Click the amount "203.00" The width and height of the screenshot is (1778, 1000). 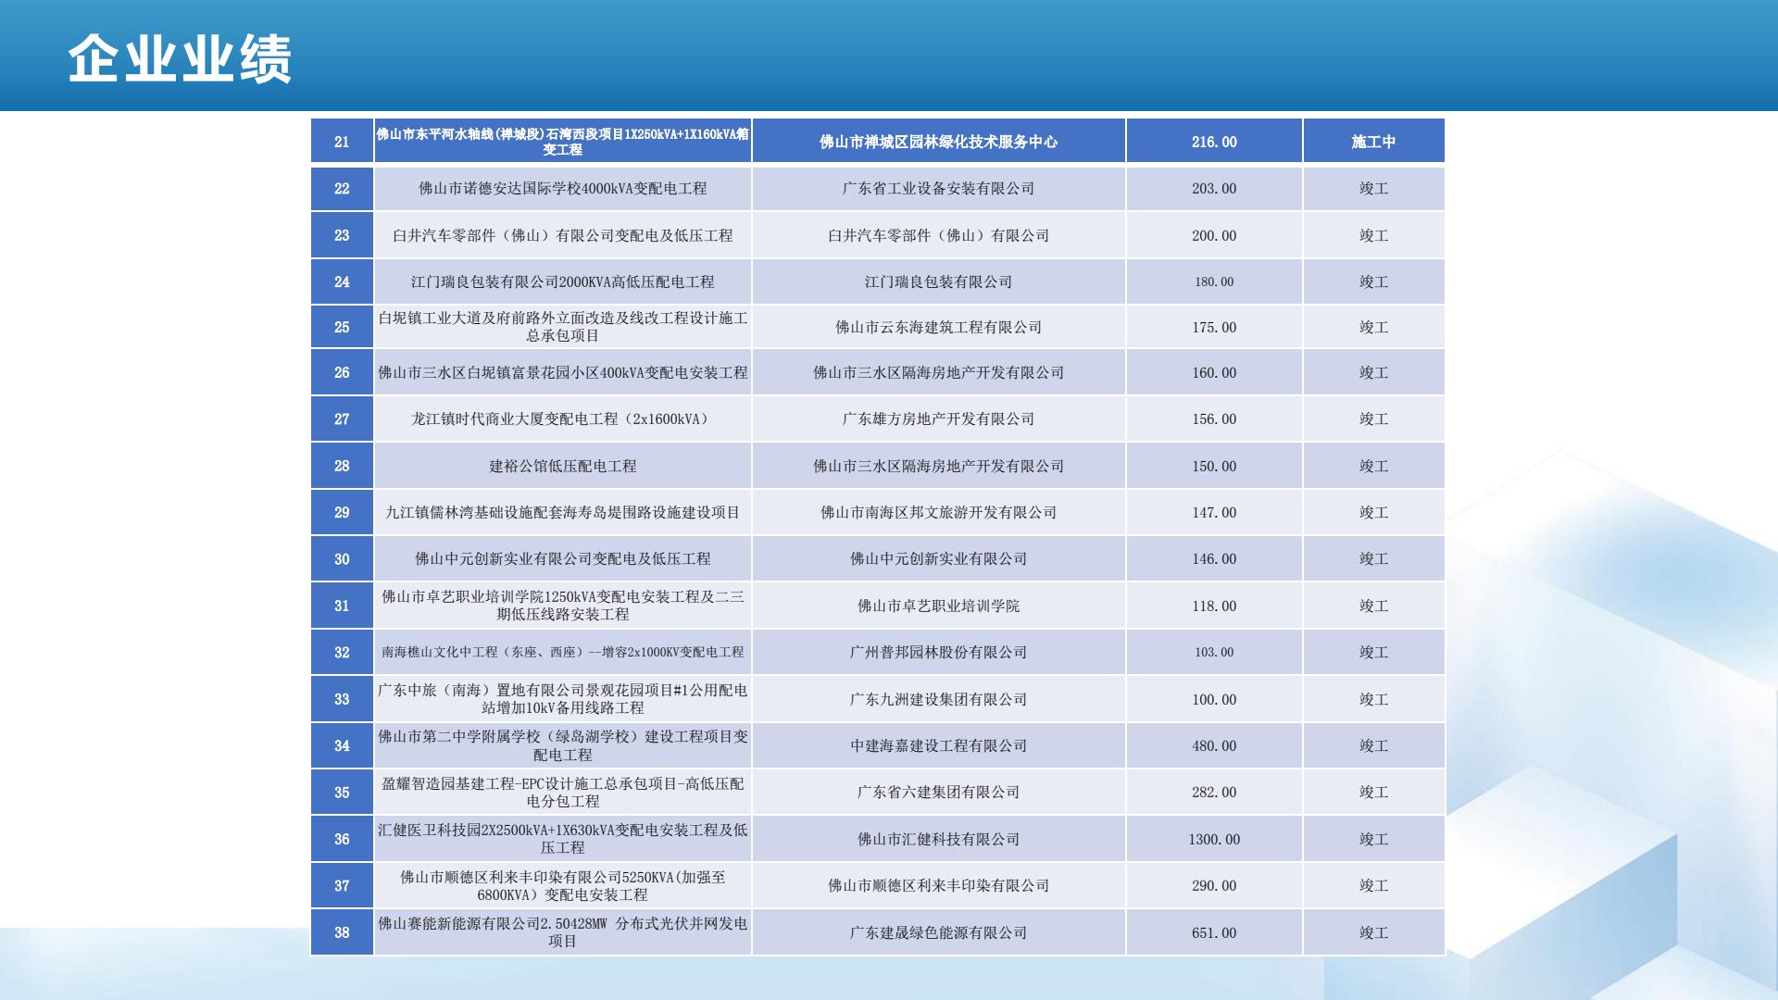[1214, 189]
